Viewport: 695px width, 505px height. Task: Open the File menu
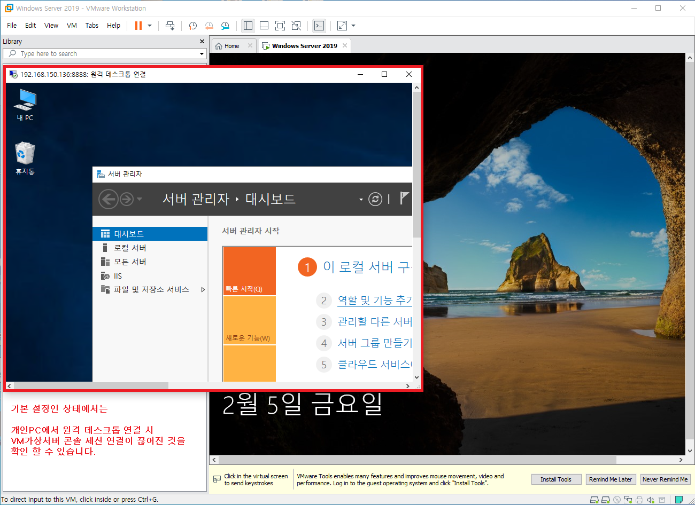12,26
